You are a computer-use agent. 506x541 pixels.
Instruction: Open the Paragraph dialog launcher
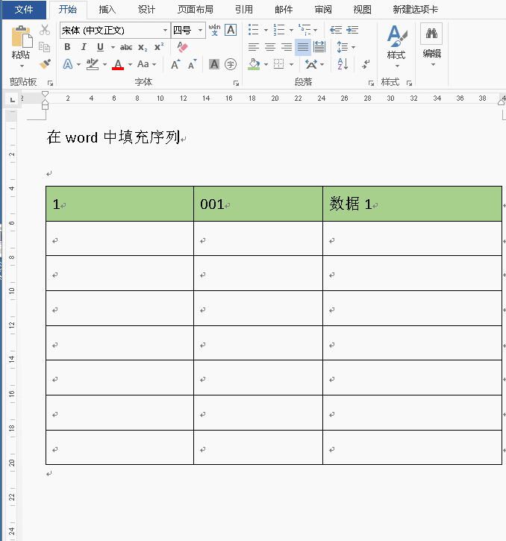tap(371, 83)
